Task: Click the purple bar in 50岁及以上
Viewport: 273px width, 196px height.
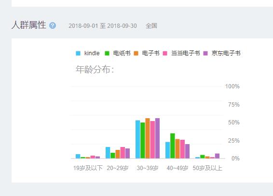Action: click(217, 156)
